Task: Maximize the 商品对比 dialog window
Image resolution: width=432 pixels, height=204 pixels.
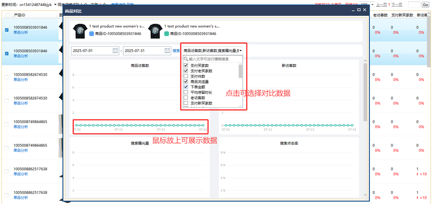Action: click(359, 10)
